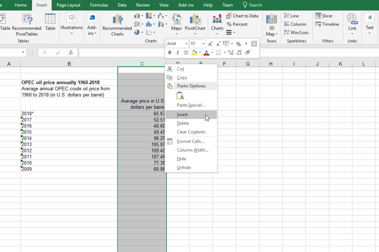Click the Format Painter brush
The image size is (379, 252).
coord(247,53)
